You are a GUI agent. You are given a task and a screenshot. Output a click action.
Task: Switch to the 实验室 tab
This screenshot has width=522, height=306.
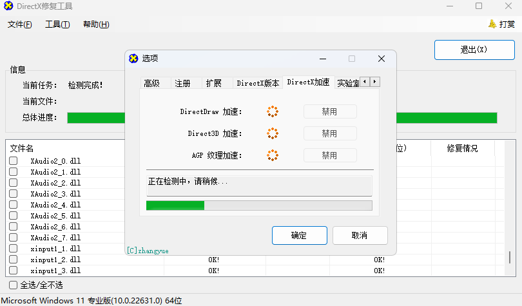[348, 83]
